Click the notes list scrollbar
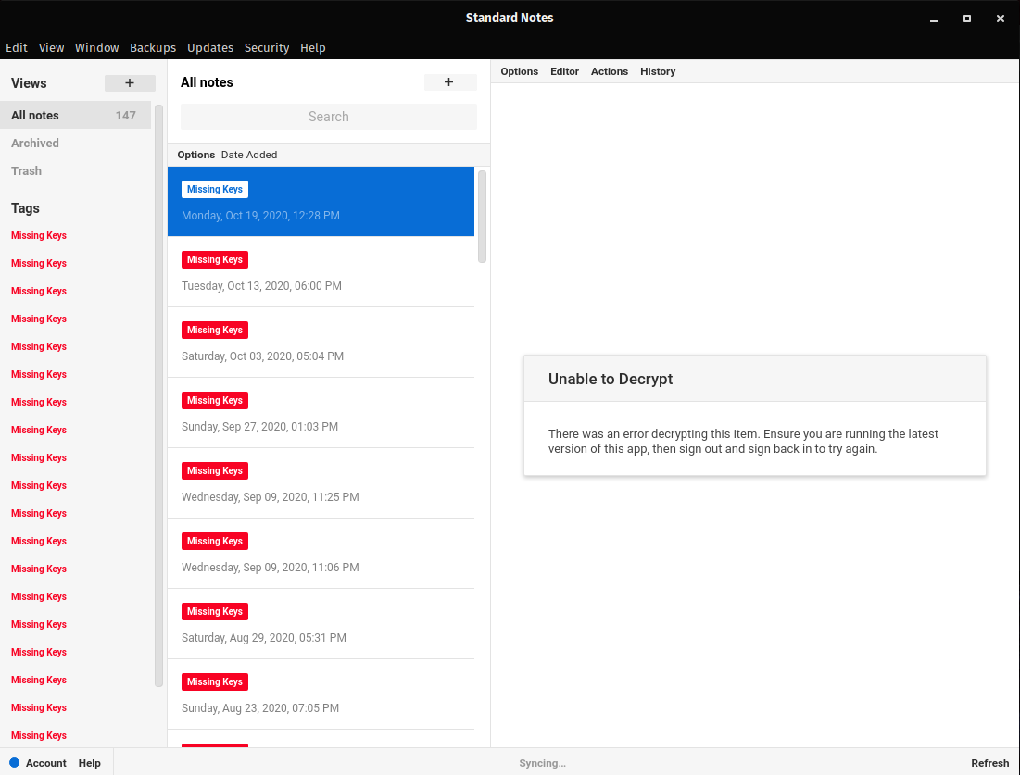Screen dimensions: 1020x775 482,217
